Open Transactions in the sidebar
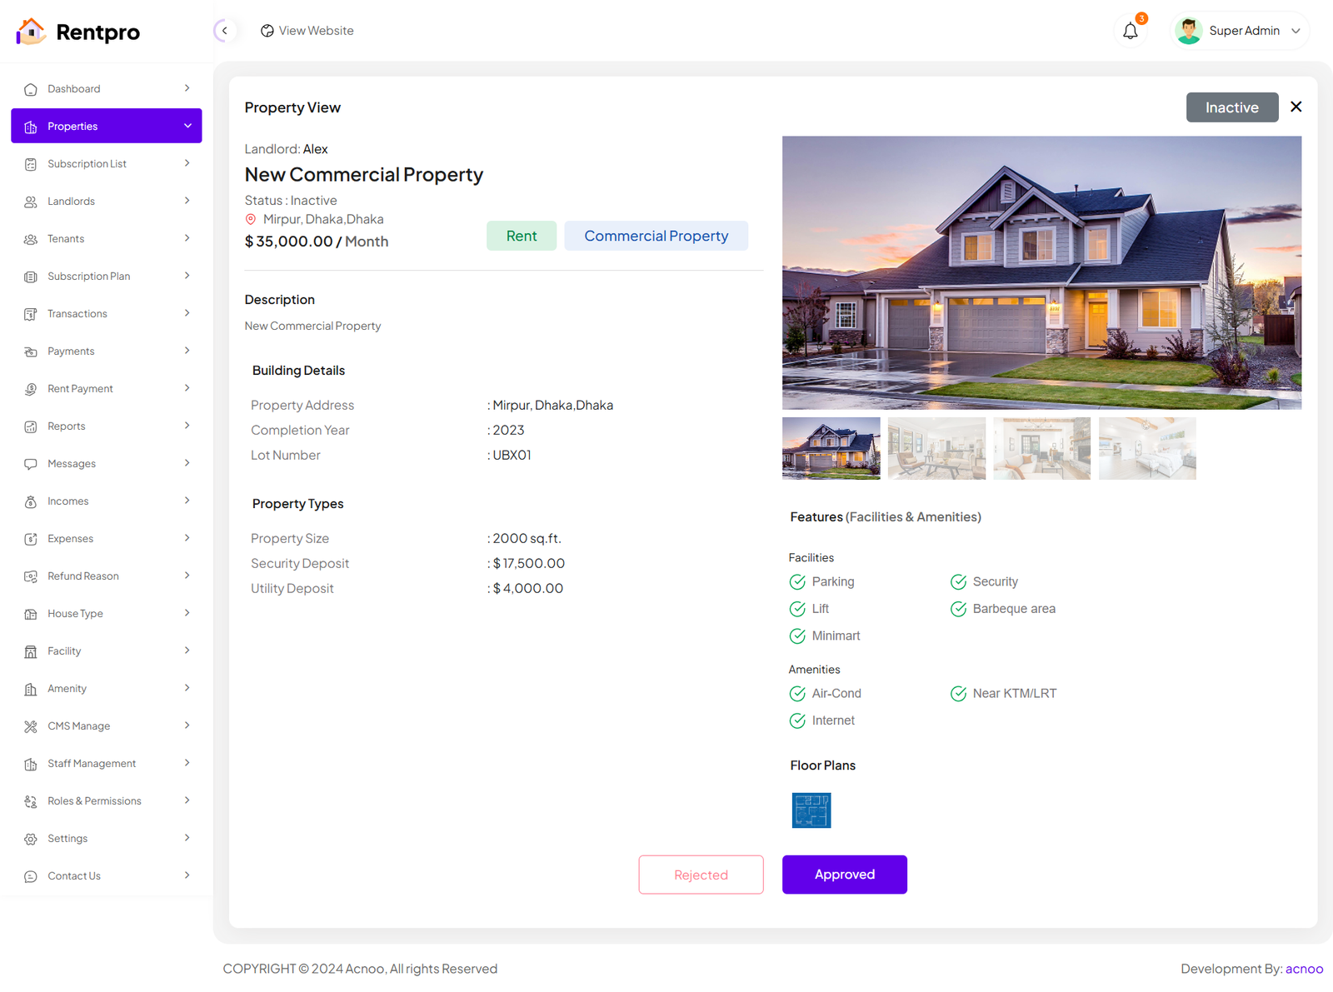 [77, 314]
